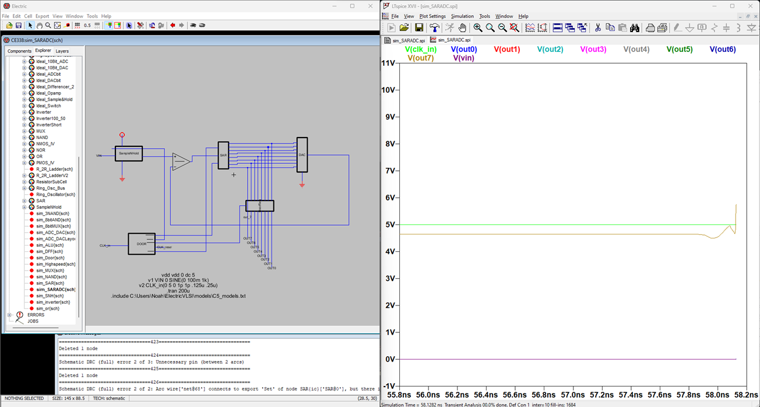Viewport: 760px width, 407px height.
Task: Expand the ERRORS node in Explorer tree
Action: click(x=9, y=315)
